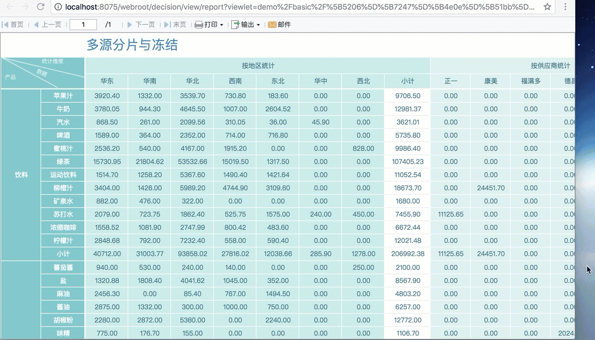The width and height of the screenshot is (595, 340).
Task: Click the 味精 product row label
Action: 63,333
